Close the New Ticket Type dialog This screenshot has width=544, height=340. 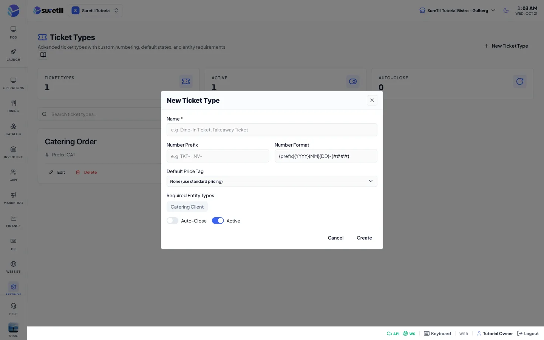pos(372,100)
